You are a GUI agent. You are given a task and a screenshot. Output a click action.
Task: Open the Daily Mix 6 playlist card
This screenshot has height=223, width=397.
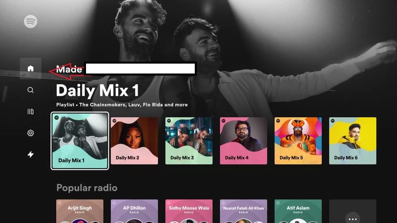353,141
